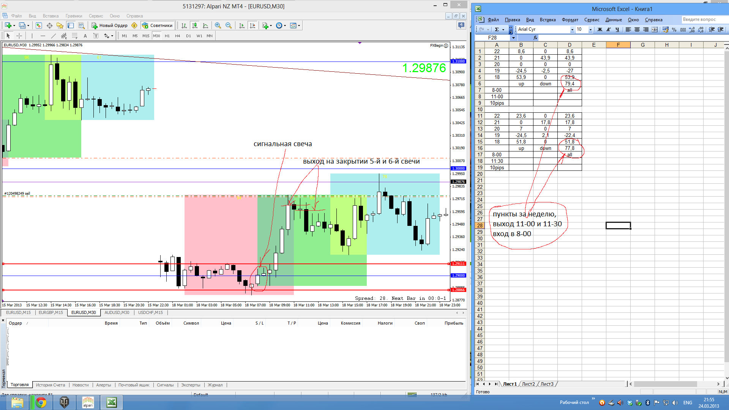Open the Profiles icon in MT4 toolbar

coord(22,25)
